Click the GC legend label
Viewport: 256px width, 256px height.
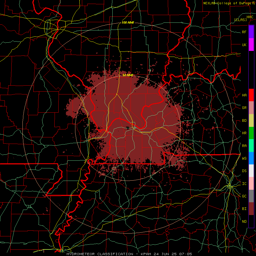(x=244, y=196)
